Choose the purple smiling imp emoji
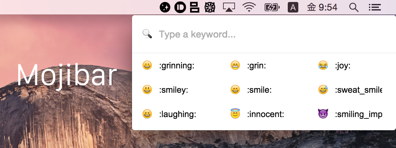This screenshot has height=148, width=396. tap(323, 114)
